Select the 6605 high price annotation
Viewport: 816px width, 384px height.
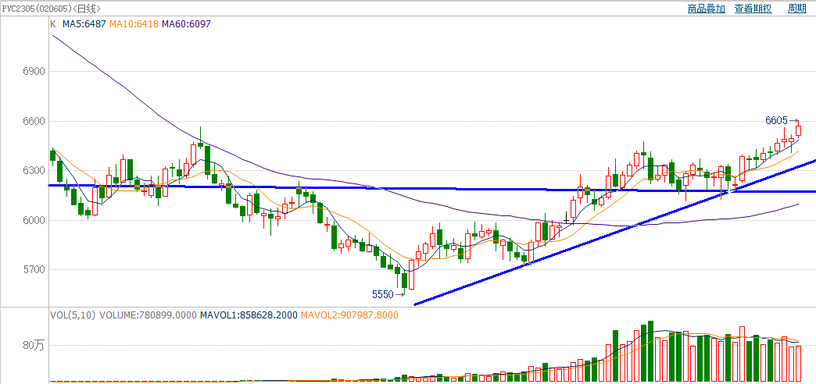776,120
